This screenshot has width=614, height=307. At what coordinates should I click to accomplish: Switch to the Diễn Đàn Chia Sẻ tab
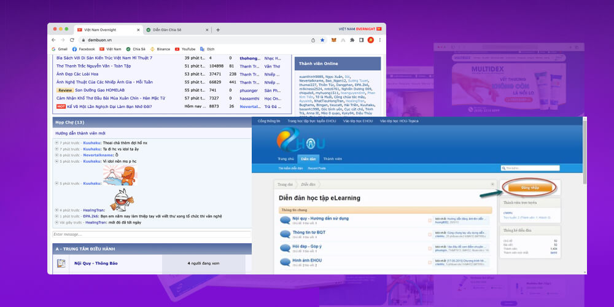177,29
